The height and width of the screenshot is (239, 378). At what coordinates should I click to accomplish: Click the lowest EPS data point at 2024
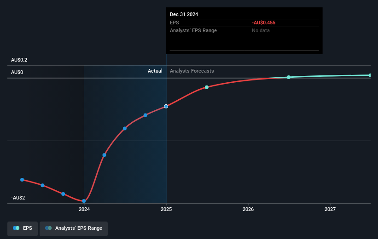(84, 201)
